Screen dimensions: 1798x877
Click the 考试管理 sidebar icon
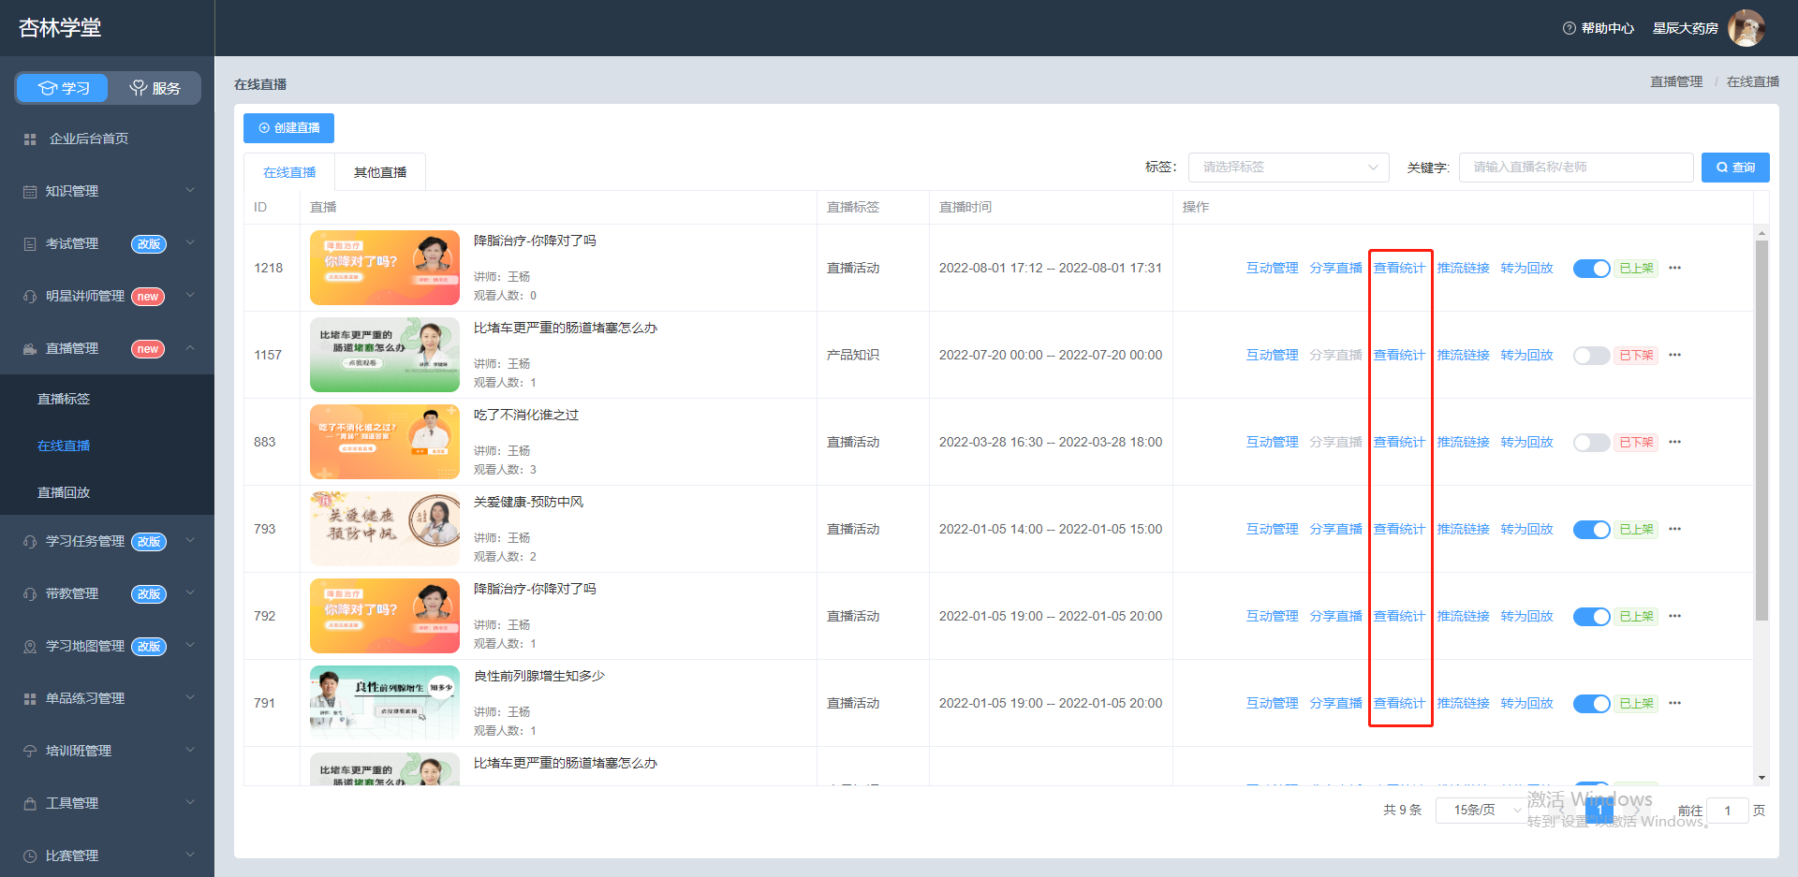(30, 244)
